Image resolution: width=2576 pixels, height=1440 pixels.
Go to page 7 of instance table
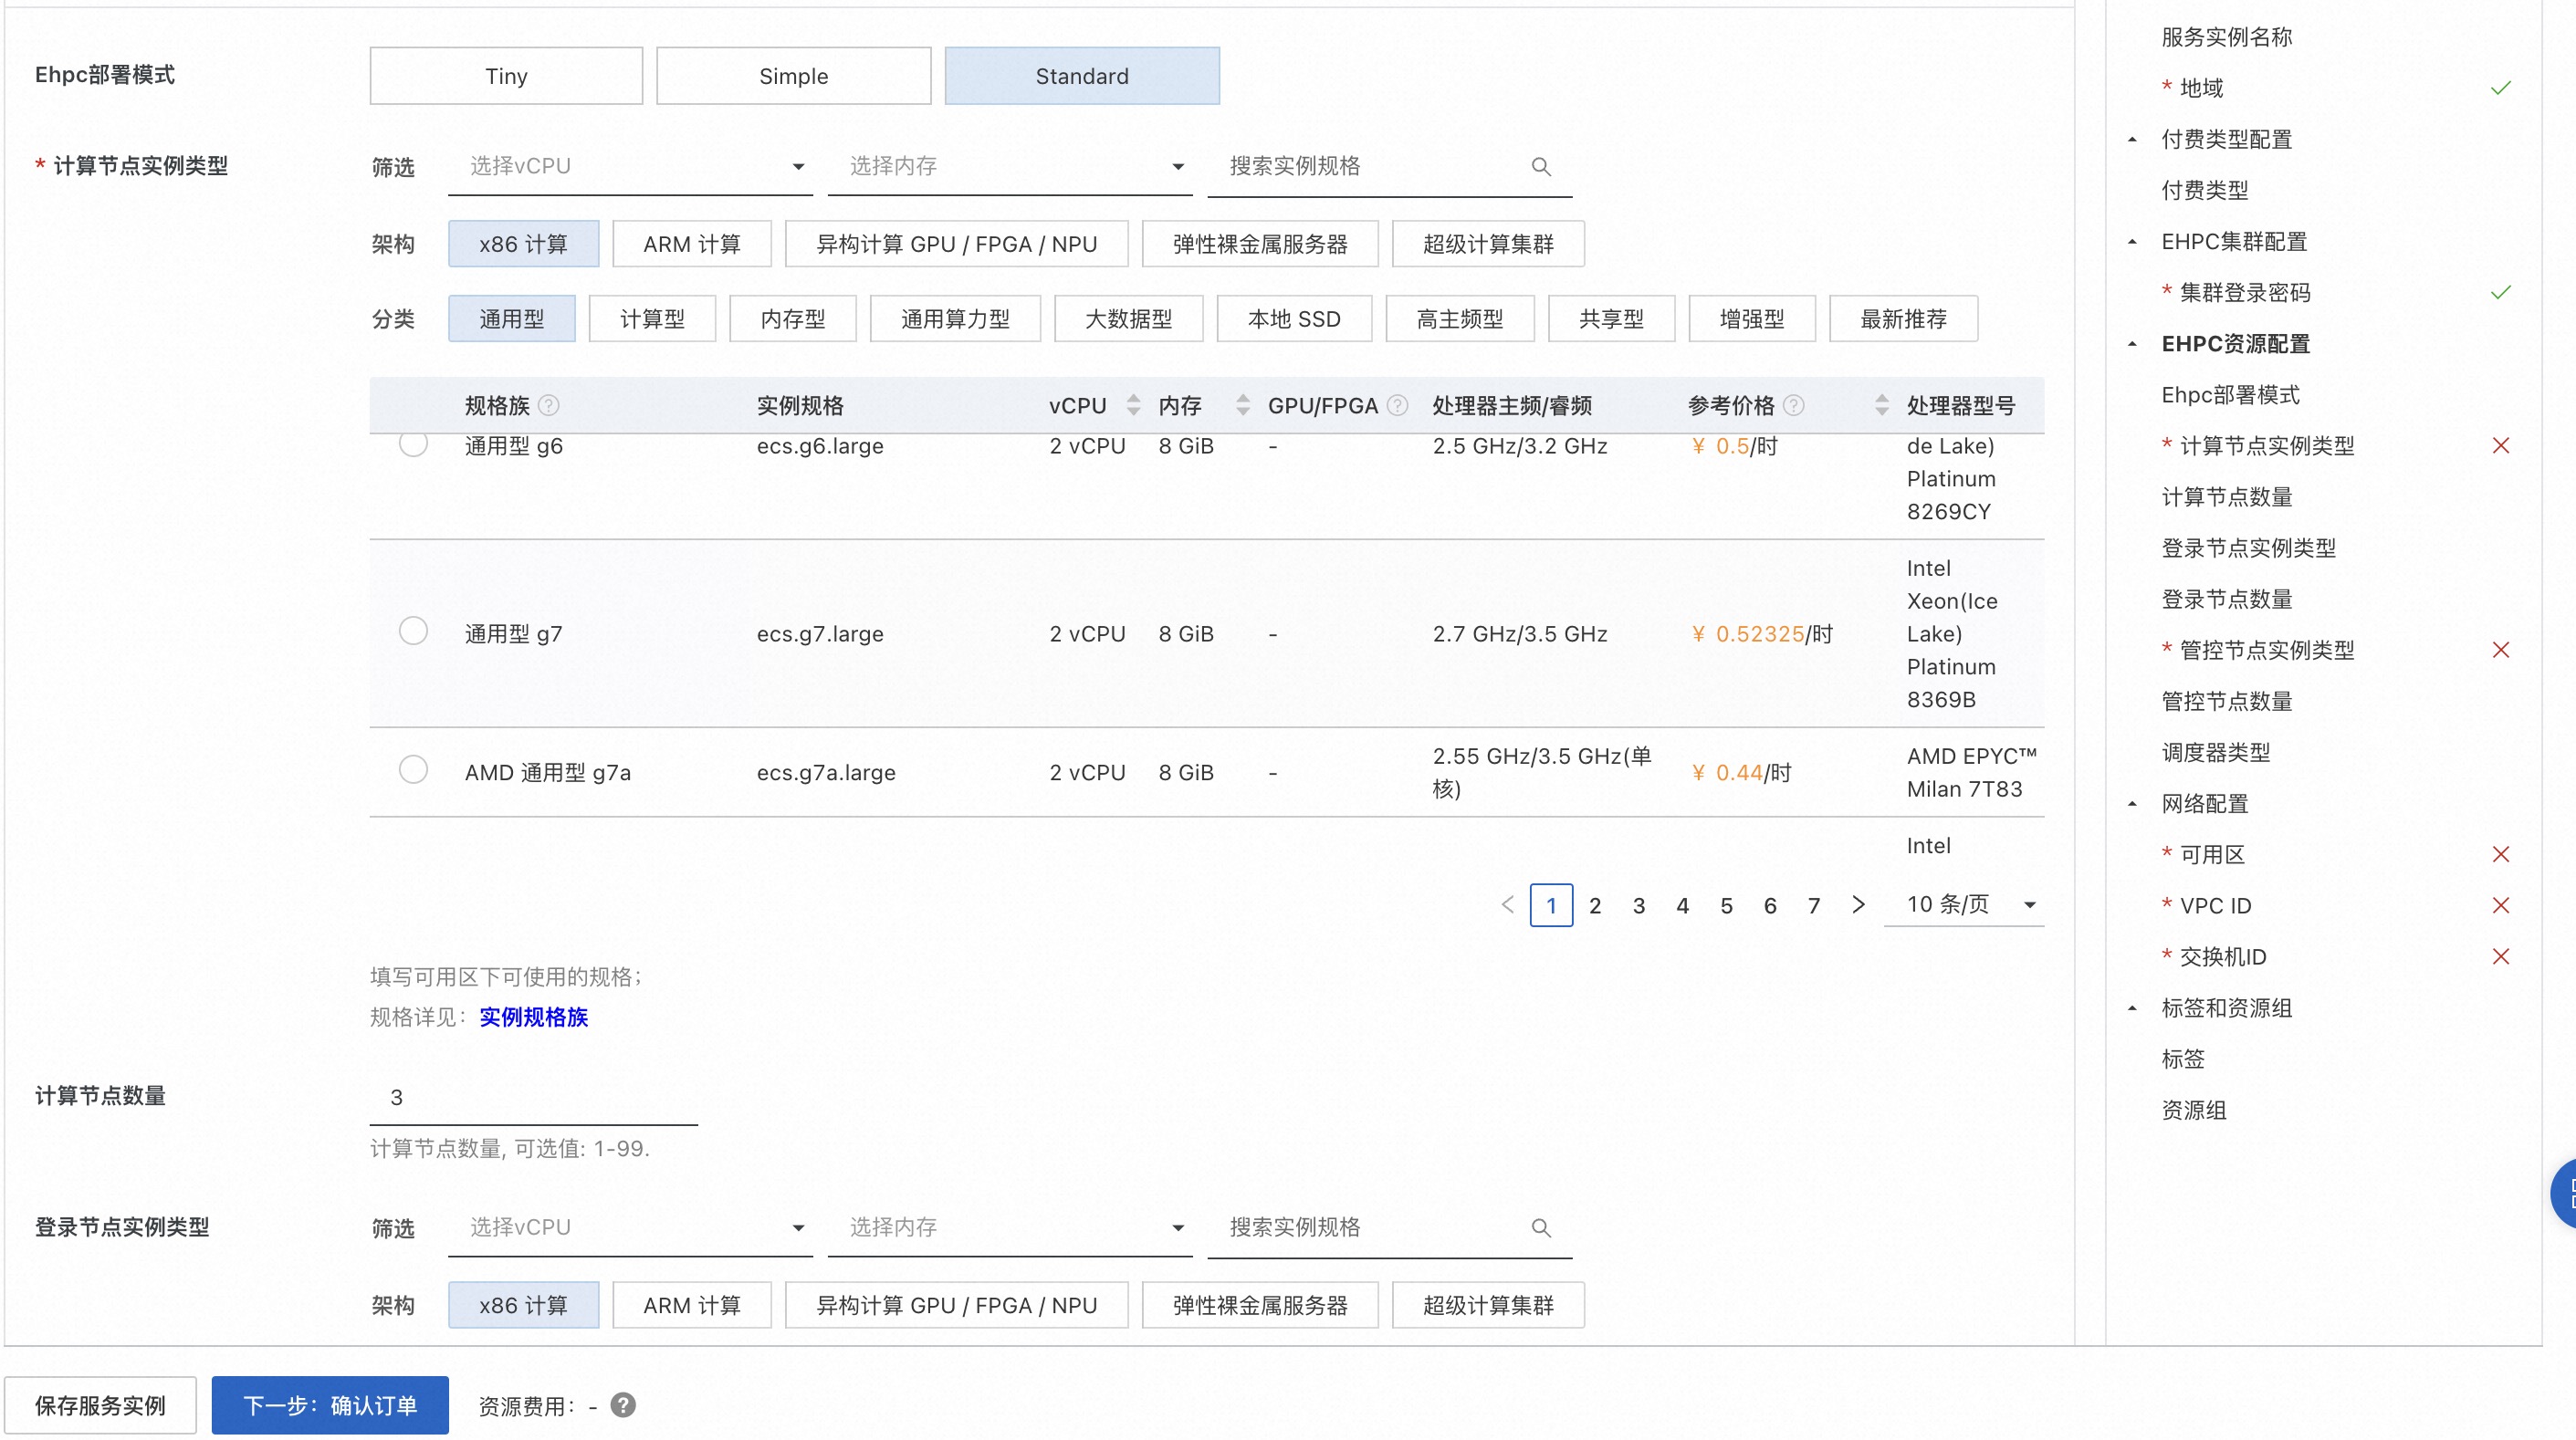coord(1813,905)
